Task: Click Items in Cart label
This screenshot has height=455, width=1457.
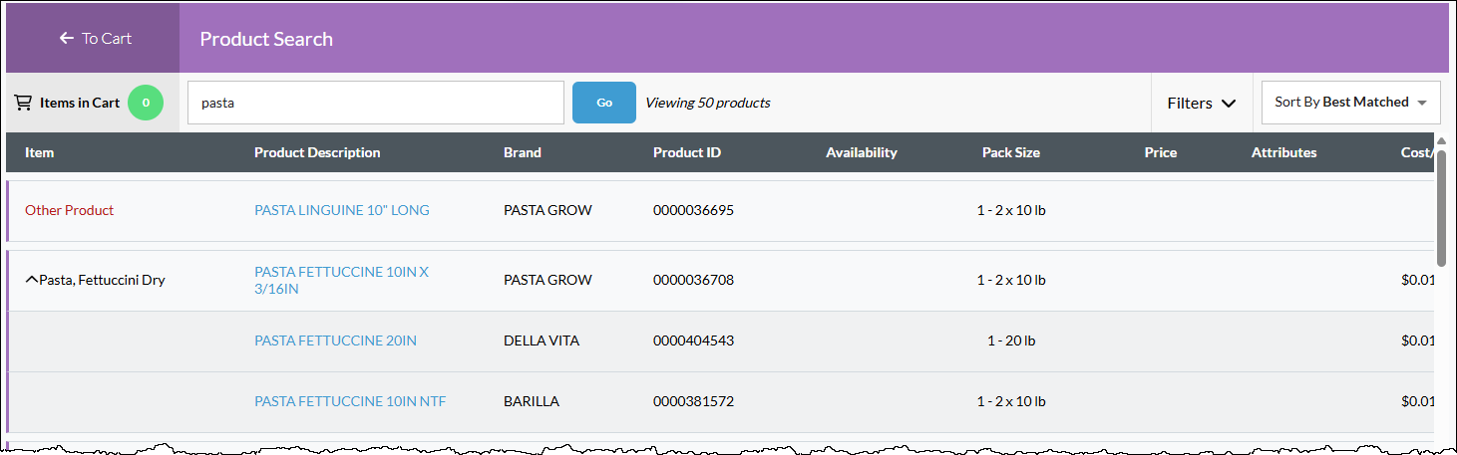Action: point(80,103)
